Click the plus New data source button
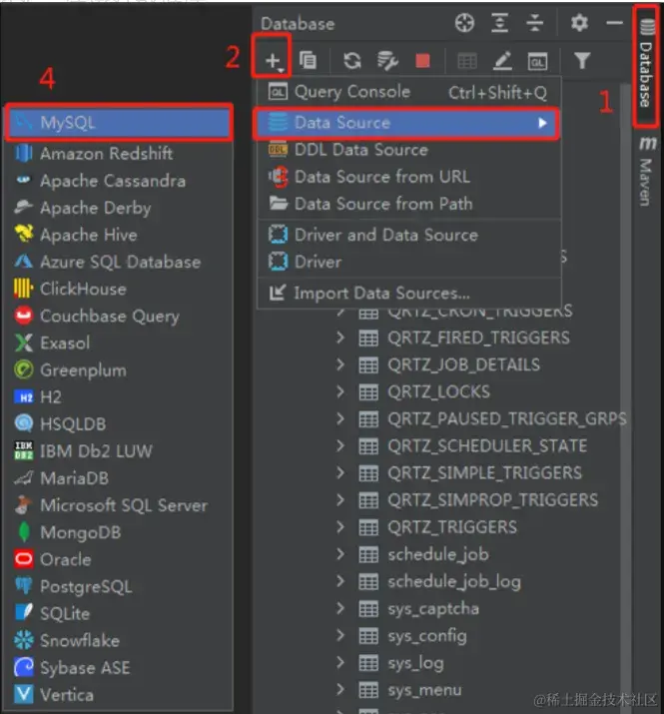This screenshot has width=664, height=714. (x=273, y=60)
